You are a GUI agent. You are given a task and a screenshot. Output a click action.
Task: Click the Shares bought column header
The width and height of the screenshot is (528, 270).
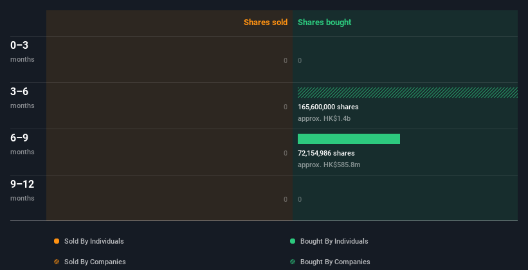325,22
